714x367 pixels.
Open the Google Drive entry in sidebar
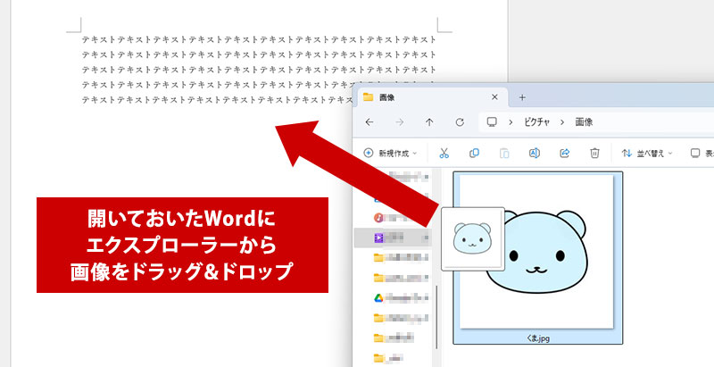click(x=401, y=297)
